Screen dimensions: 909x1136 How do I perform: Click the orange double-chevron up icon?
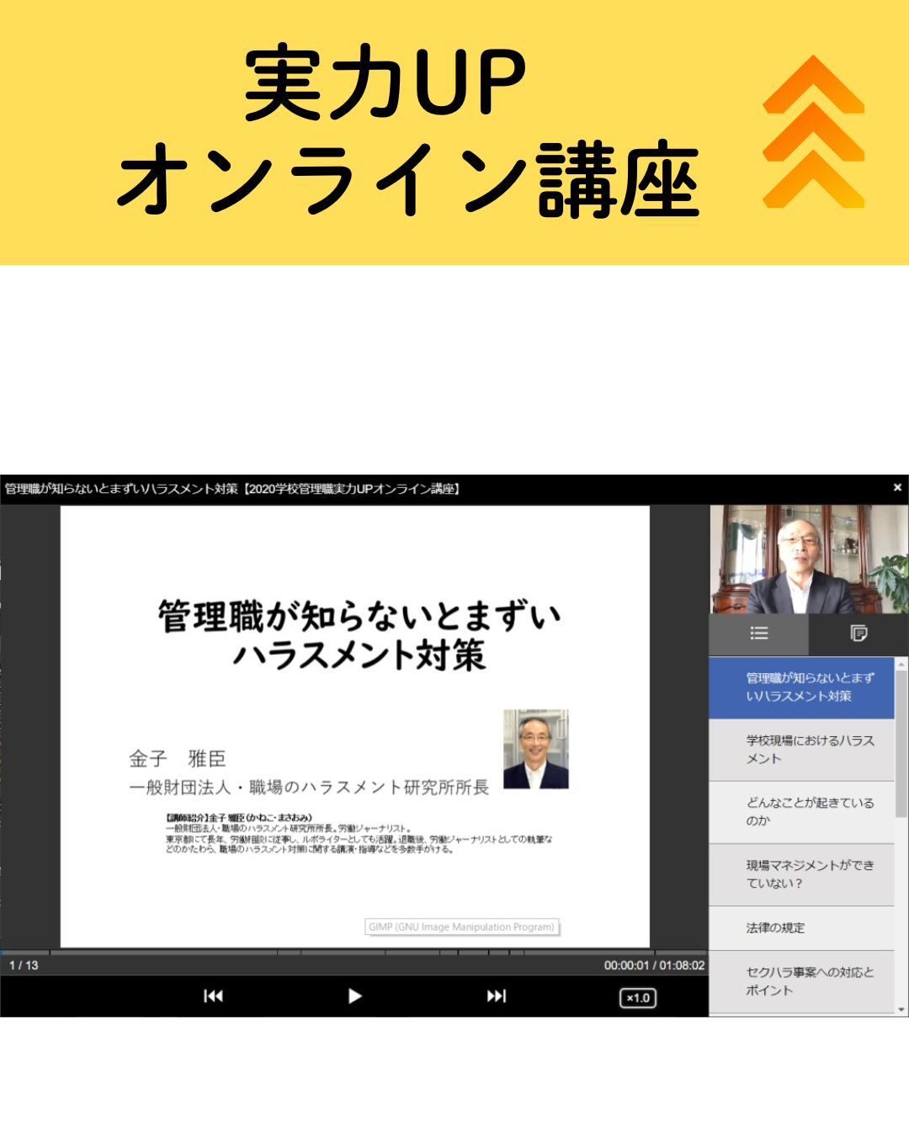pyautogui.click(x=813, y=132)
